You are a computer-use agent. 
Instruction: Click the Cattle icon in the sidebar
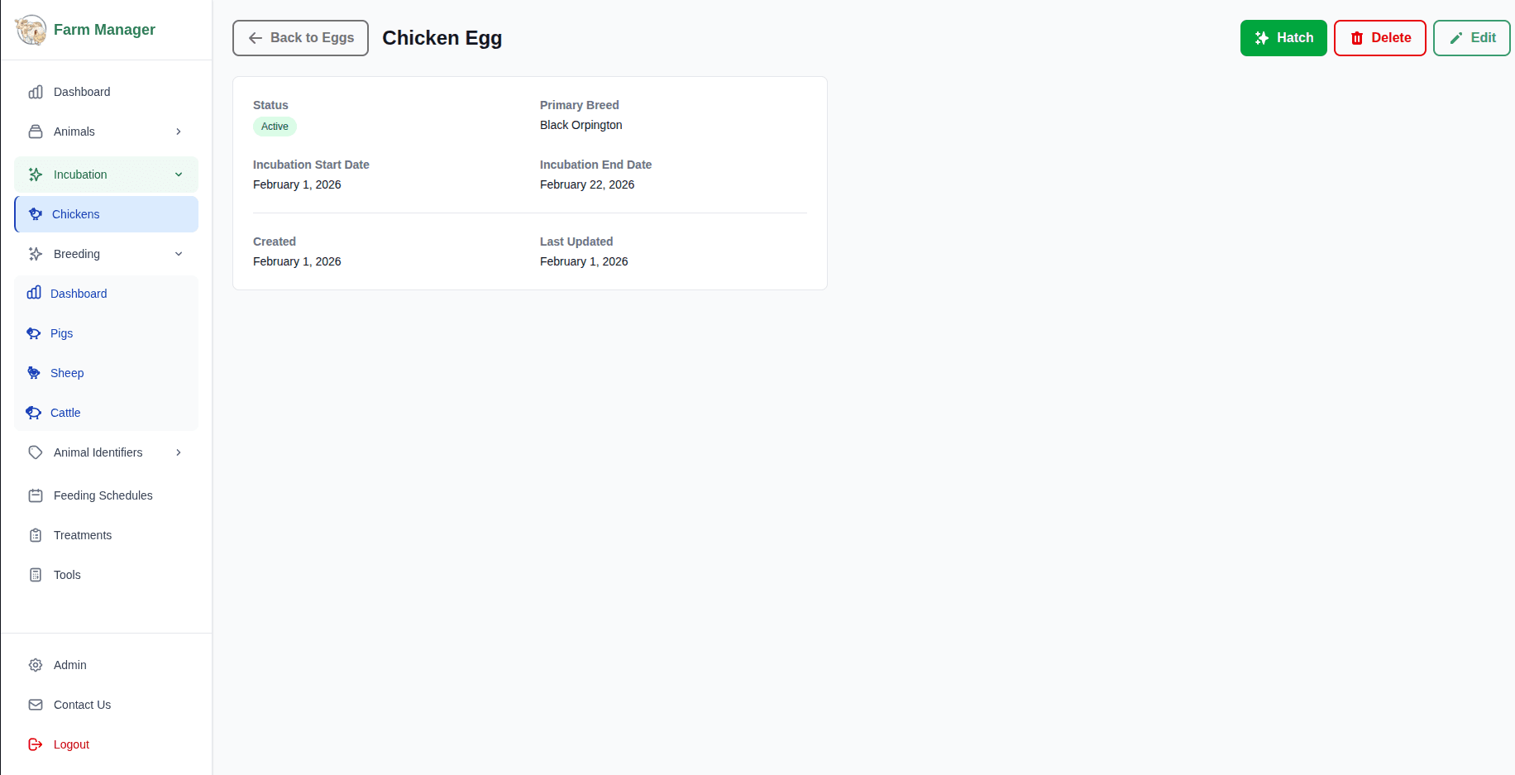click(x=33, y=413)
